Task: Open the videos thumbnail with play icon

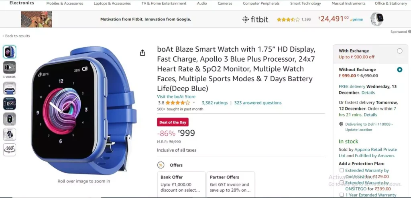Action: click(10, 67)
